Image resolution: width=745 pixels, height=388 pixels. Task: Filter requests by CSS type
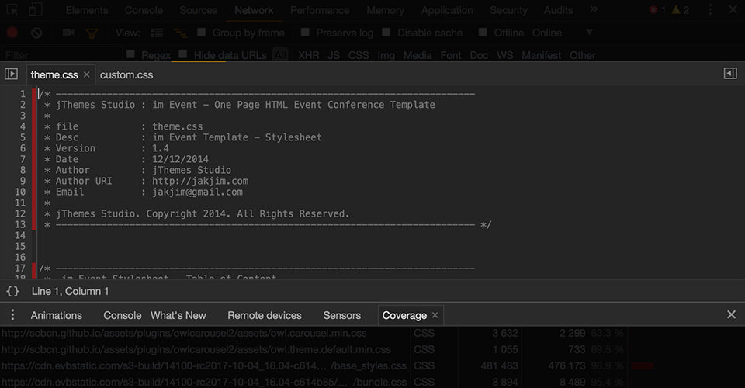point(359,55)
